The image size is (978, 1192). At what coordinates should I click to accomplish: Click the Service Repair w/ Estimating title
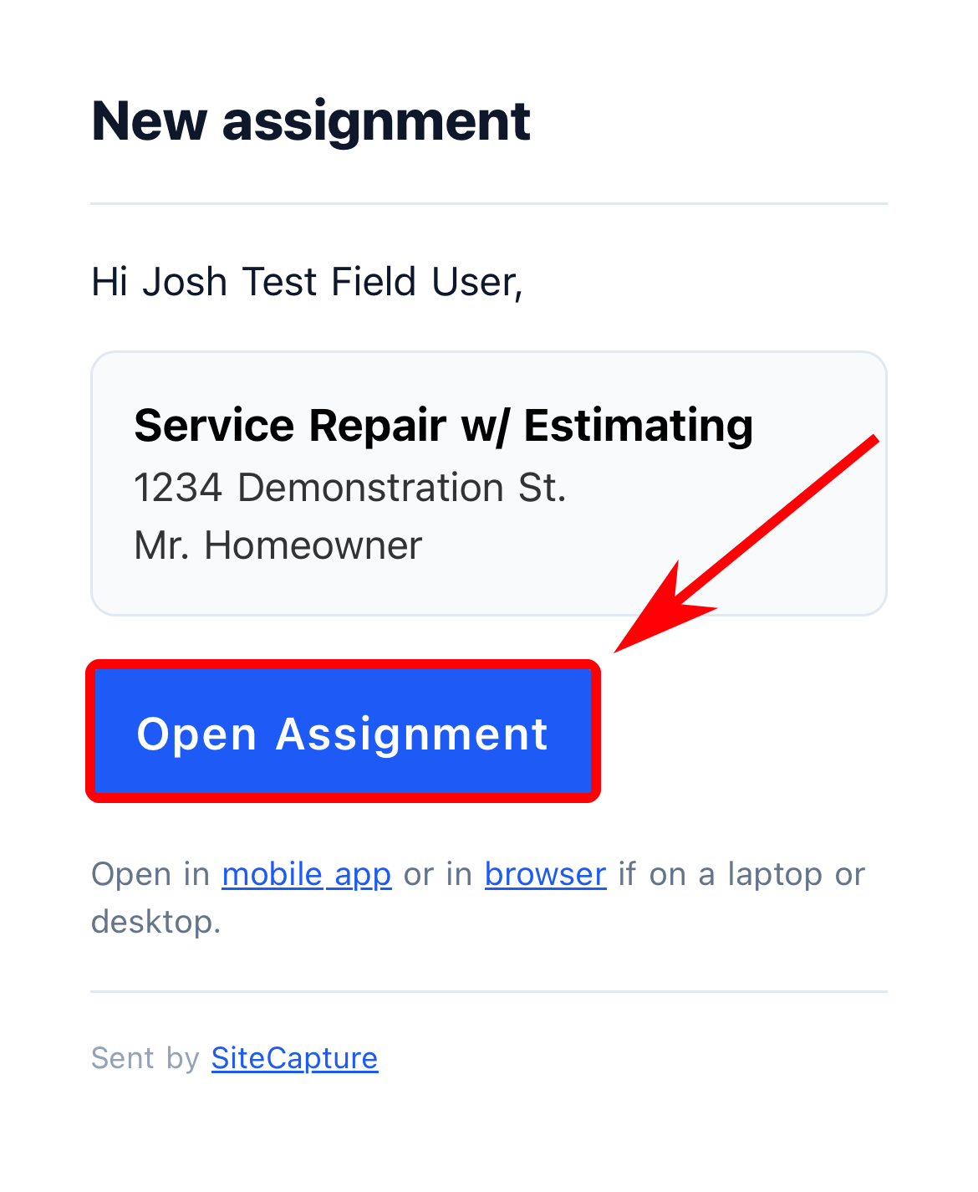pos(443,425)
